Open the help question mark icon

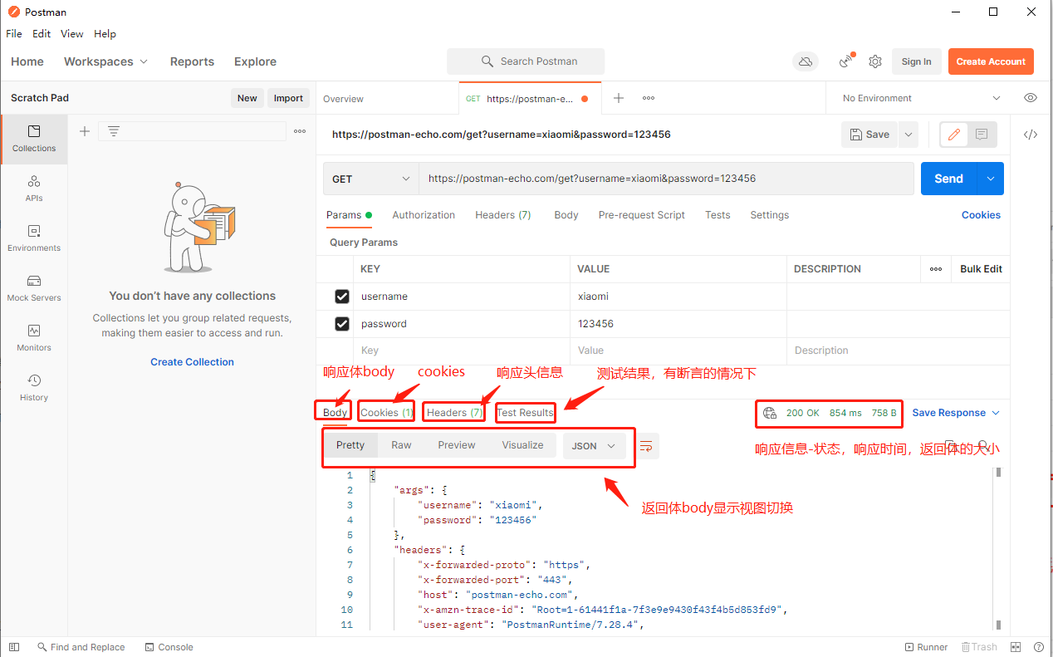click(x=1038, y=647)
